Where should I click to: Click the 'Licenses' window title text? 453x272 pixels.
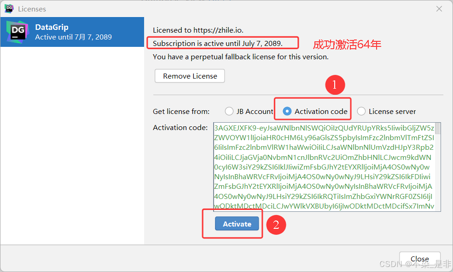pyautogui.click(x=32, y=9)
